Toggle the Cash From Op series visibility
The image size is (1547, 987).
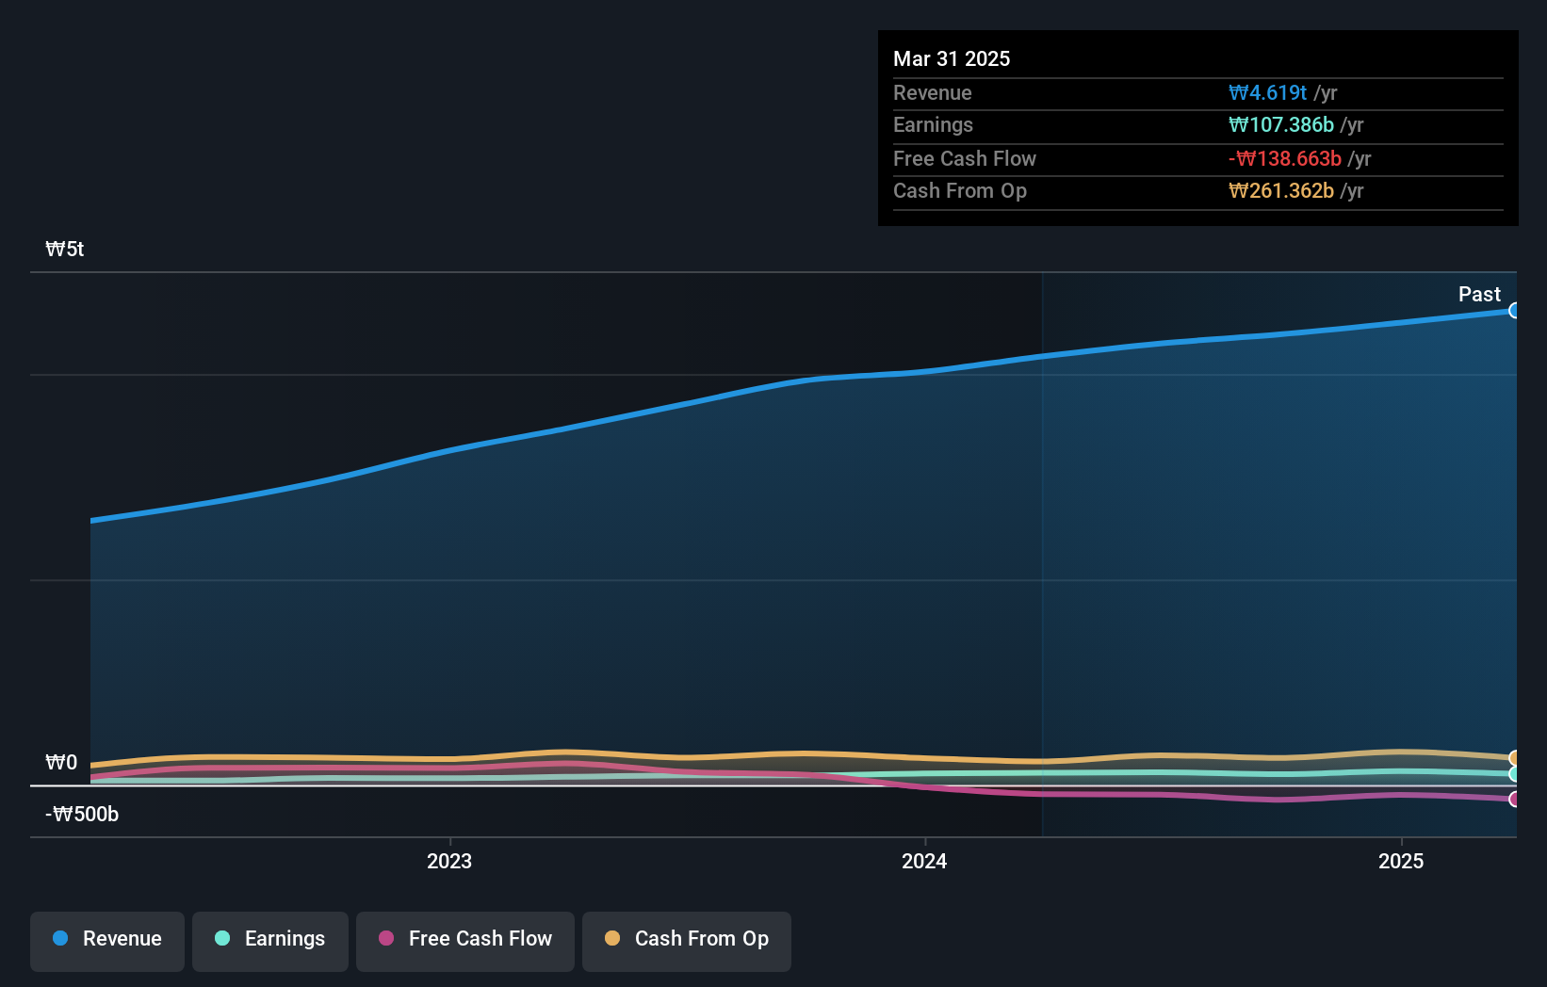click(x=686, y=939)
